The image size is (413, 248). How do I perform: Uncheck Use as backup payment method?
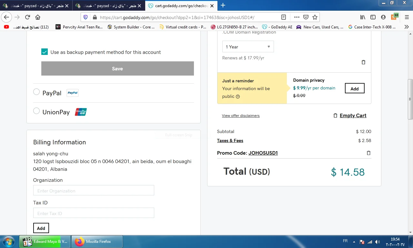[x=45, y=52]
